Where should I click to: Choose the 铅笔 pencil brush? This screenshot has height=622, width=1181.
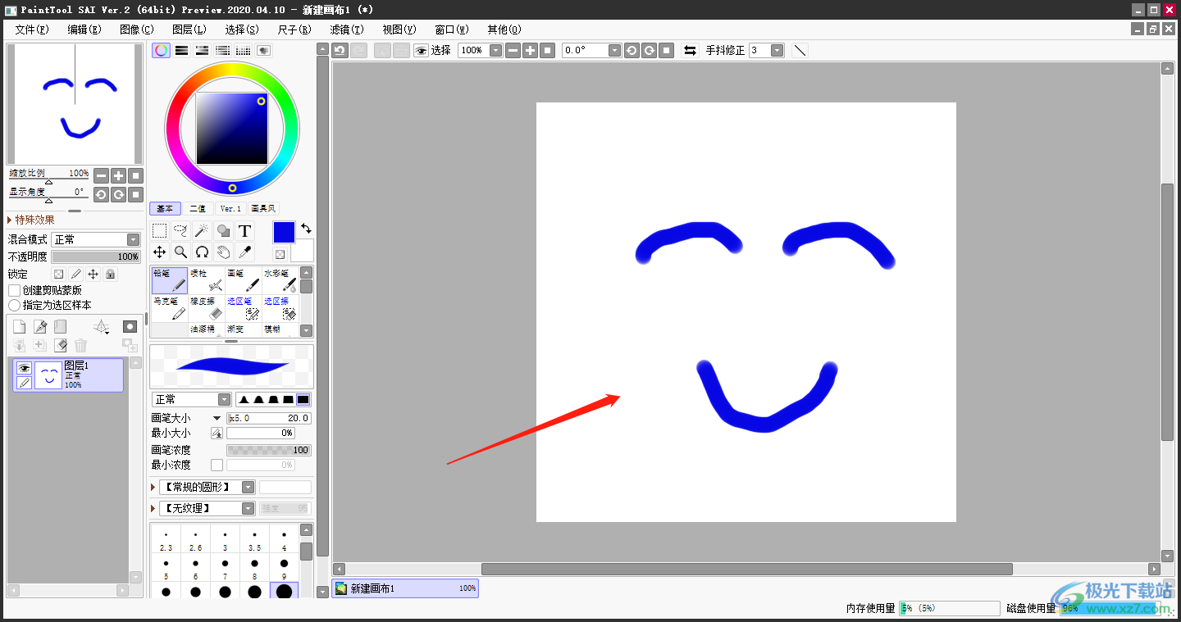tap(170, 280)
